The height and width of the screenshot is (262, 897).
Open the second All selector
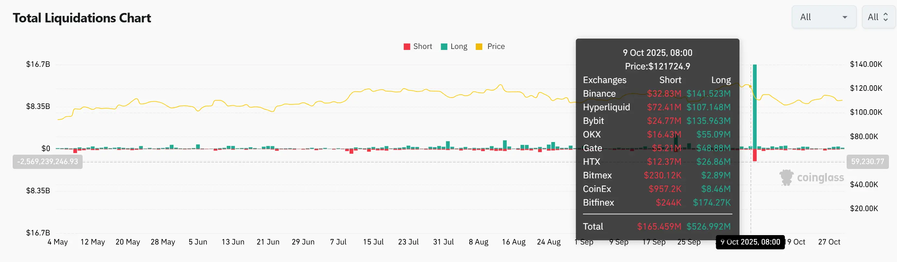(x=878, y=17)
